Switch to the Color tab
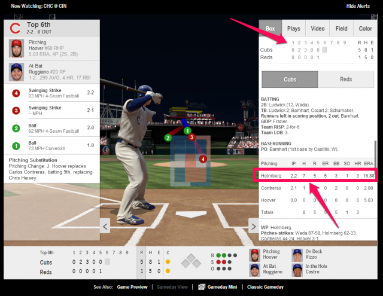The width and height of the screenshot is (383, 296). click(x=366, y=28)
